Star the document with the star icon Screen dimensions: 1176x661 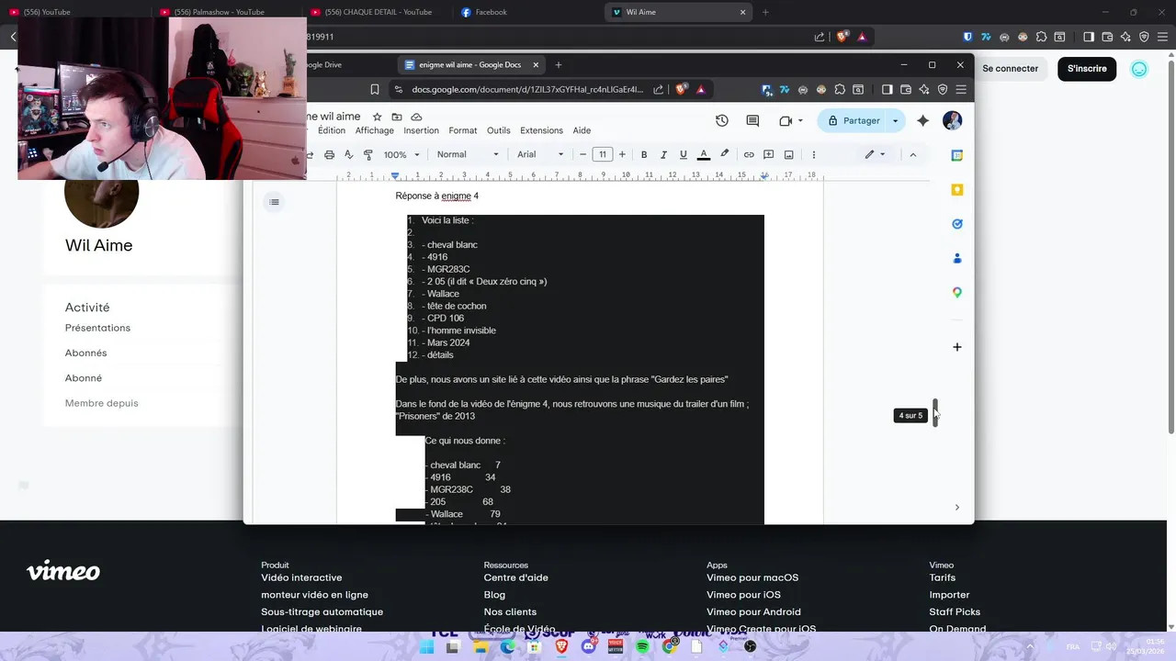tap(377, 117)
